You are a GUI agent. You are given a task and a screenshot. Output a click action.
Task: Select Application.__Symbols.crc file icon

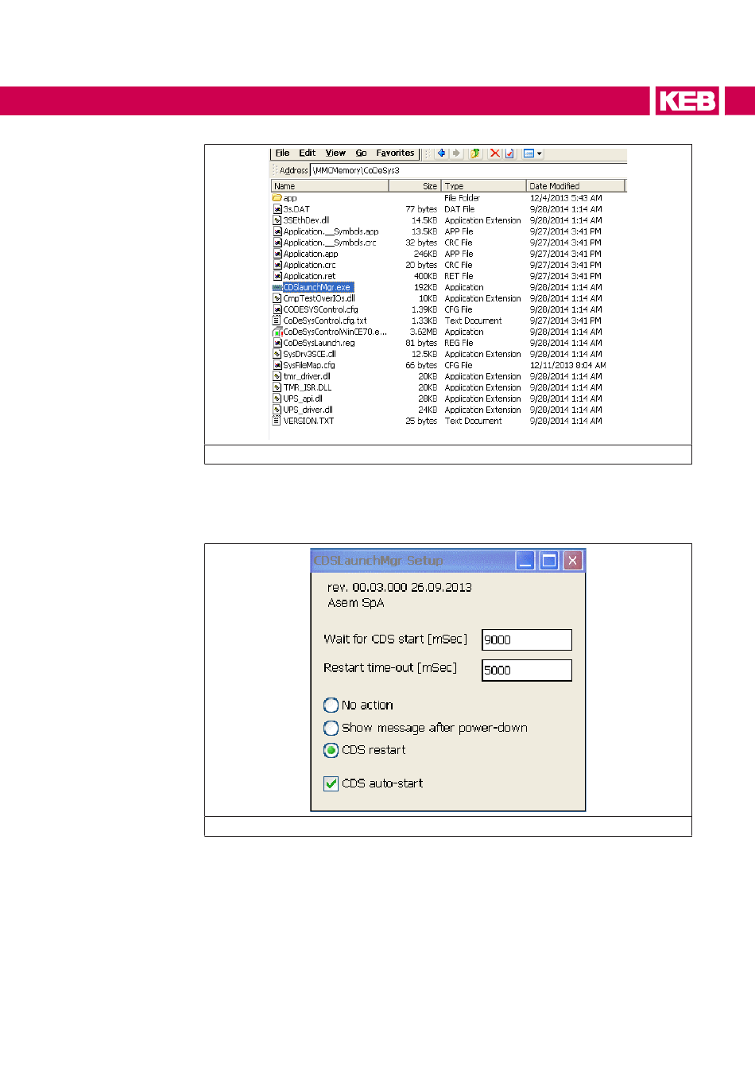pos(277,243)
